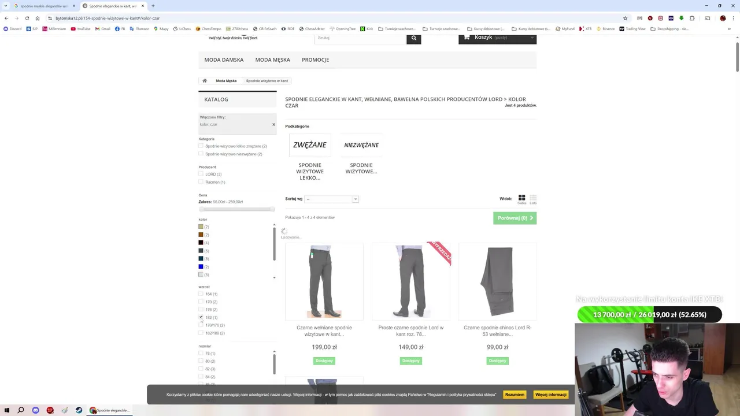Click 'Więcej informacji' cookie button
740x416 pixels.
[x=551, y=395]
